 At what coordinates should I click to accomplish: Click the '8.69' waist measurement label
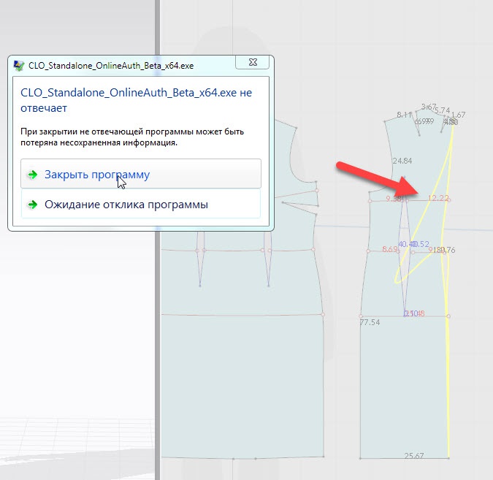tap(389, 249)
